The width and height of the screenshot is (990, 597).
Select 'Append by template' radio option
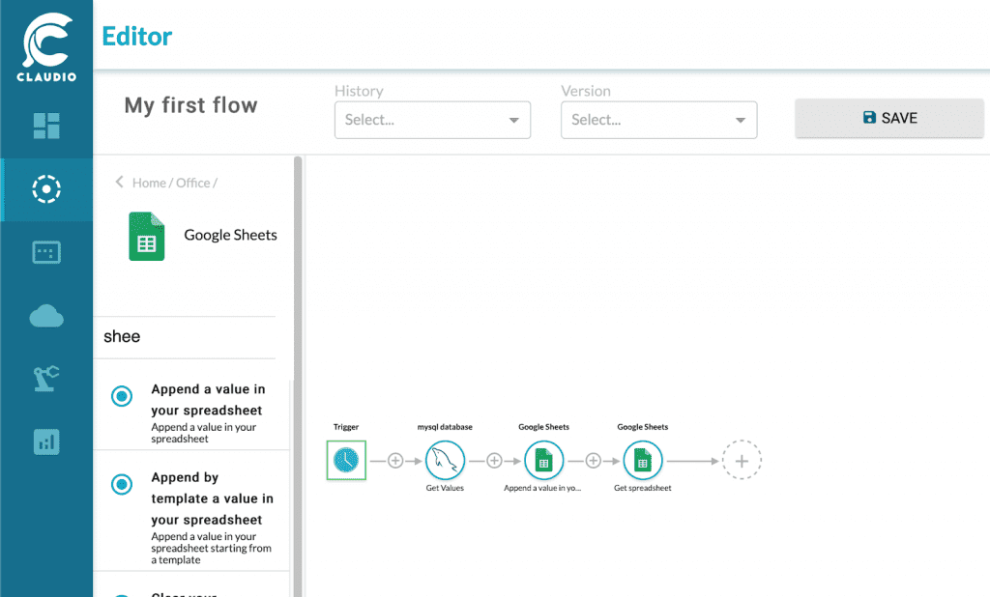coord(122,485)
